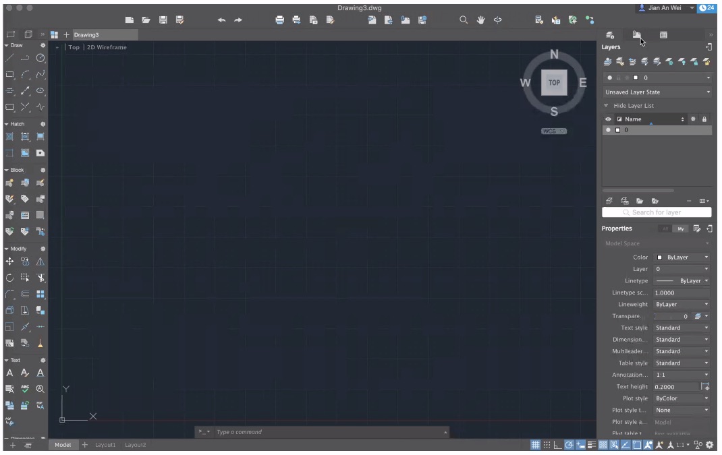This screenshot has width=722, height=455.
Task: Choose the Move tool in Modify panel
Action: [x=9, y=262]
